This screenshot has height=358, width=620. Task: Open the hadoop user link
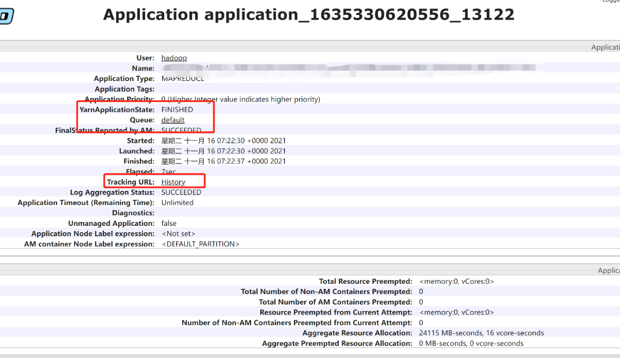click(x=174, y=58)
